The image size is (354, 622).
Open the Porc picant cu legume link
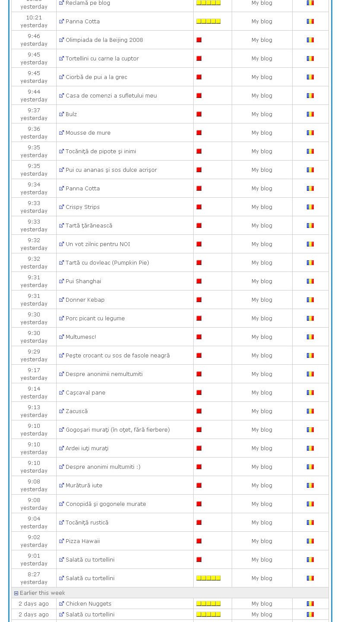click(x=95, y=319)
